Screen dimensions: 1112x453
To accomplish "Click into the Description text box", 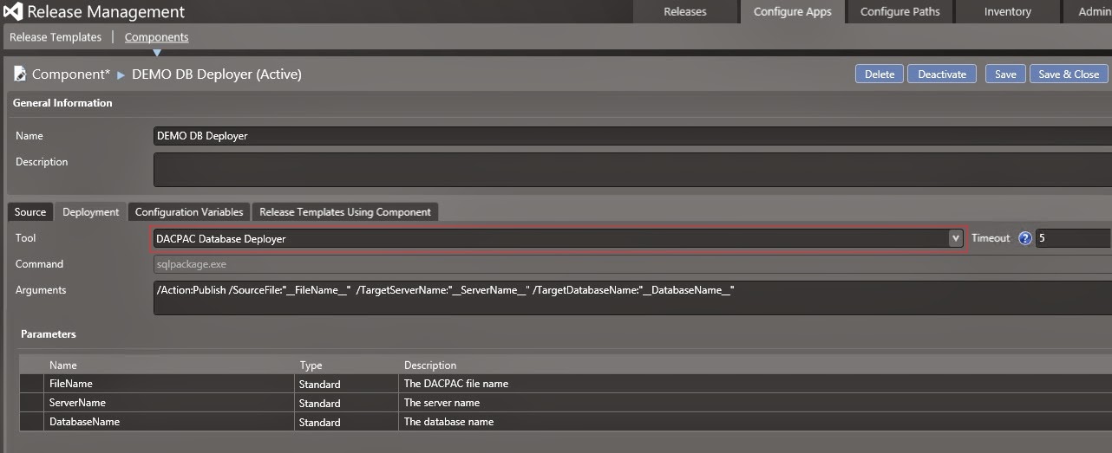I will coord(632,170).
